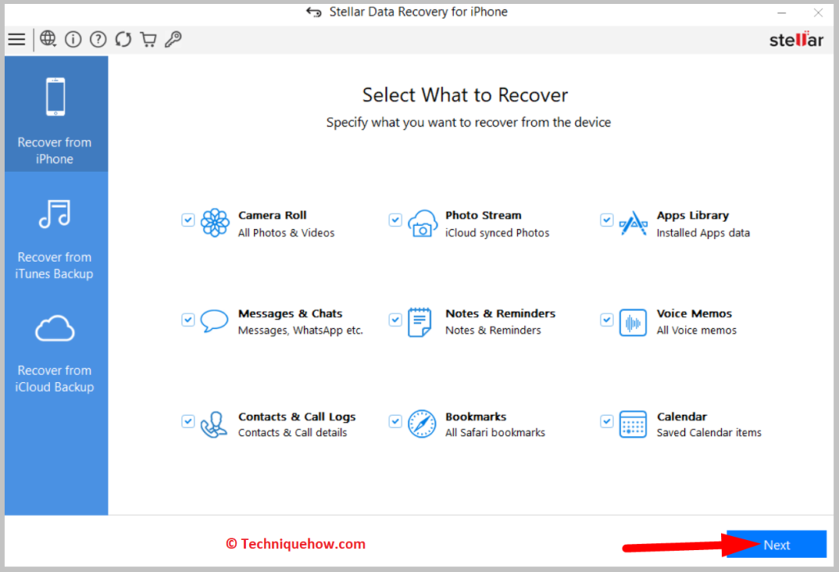This screenshot has width=839, height=572.
Task: Click "Messages, WhatsApp etc." description
Action: click(300, 331)
